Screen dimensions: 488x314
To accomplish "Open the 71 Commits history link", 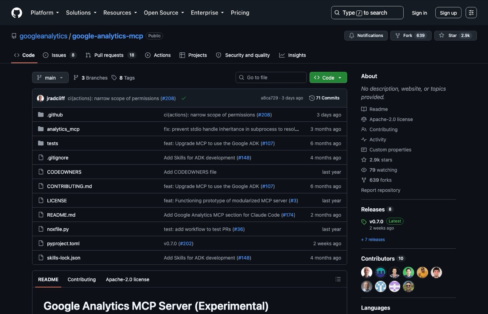I will 324,98.
